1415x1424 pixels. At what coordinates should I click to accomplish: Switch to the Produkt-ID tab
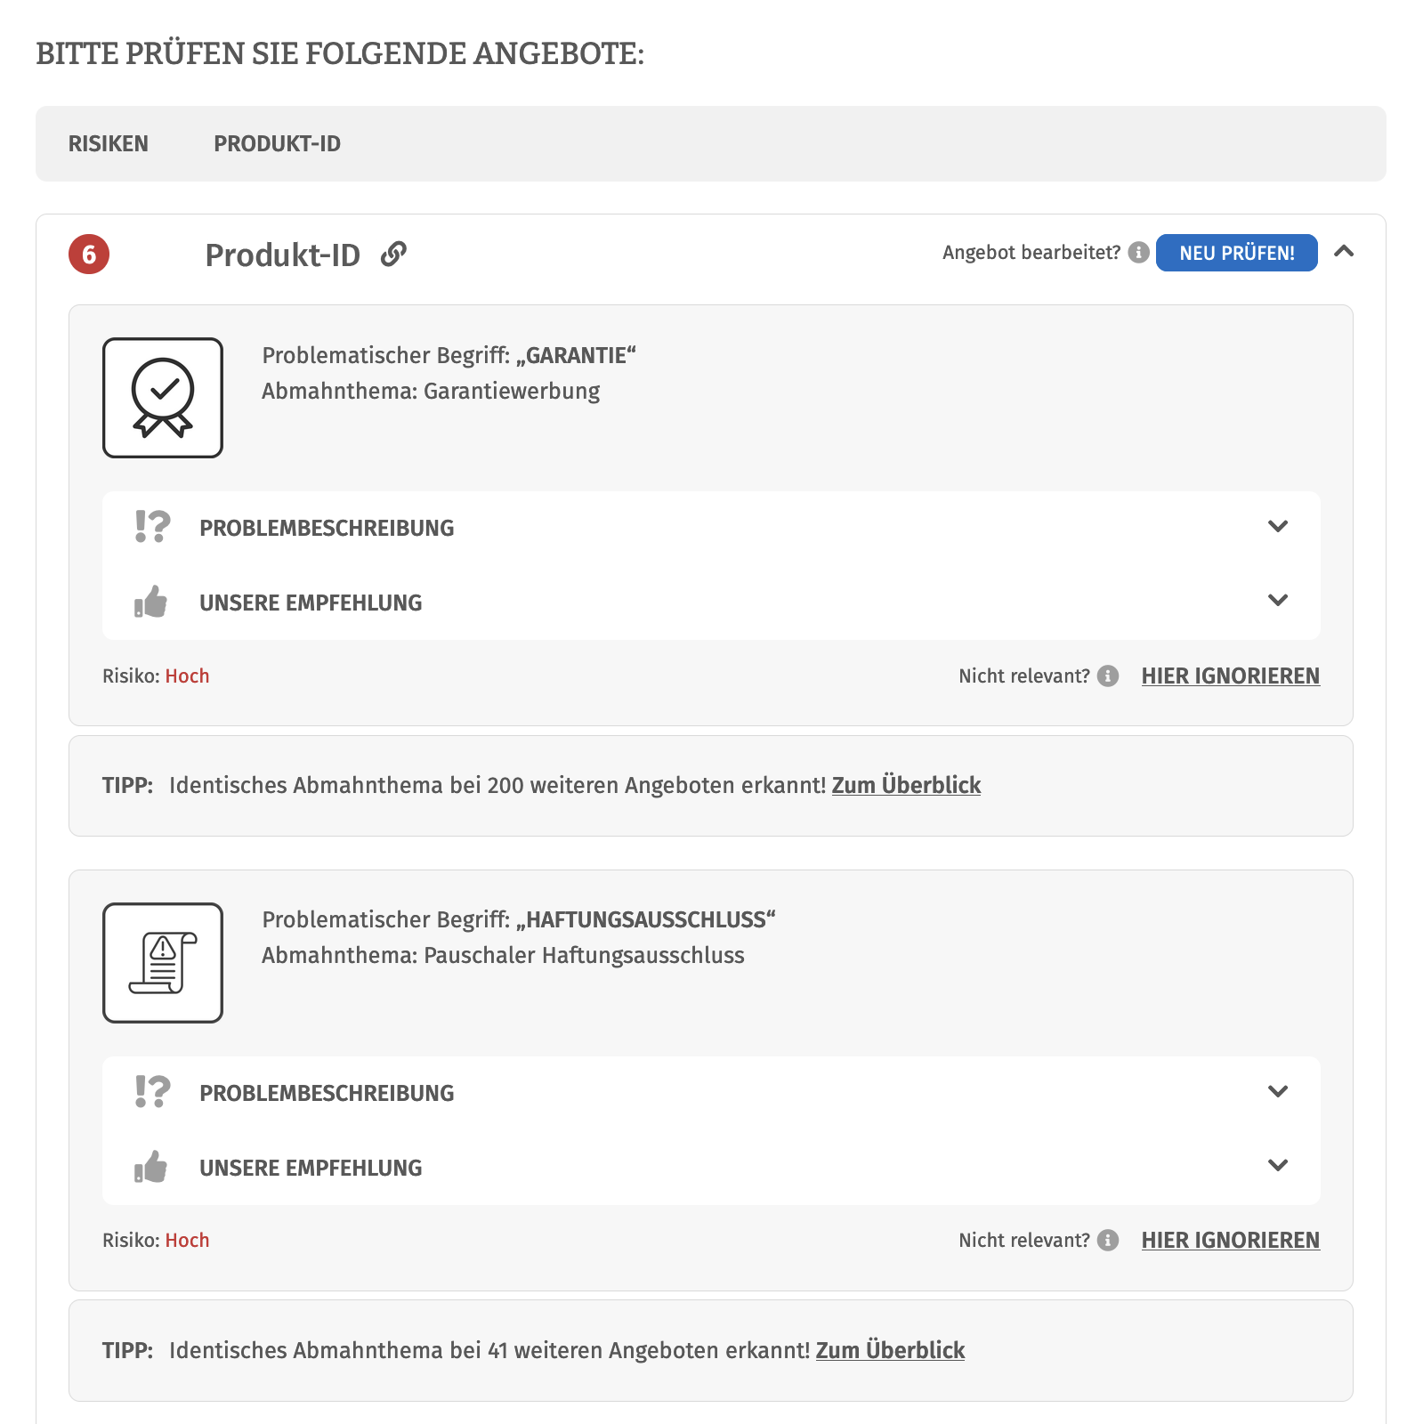(277, 144)
